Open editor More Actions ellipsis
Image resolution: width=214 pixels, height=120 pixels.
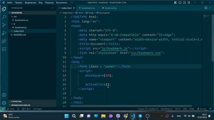[x=210, y=8]
